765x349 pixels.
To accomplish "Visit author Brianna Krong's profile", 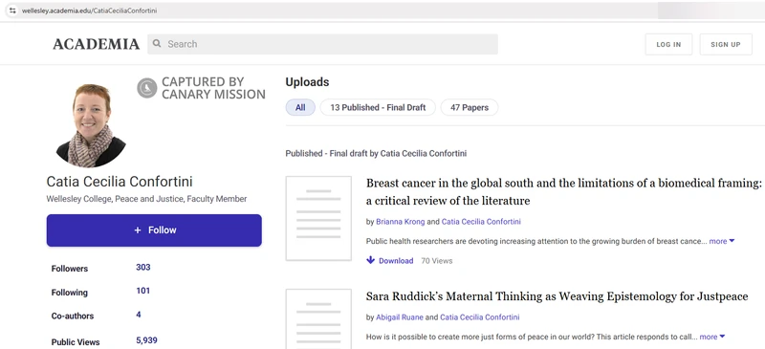I will click(401, 222).
